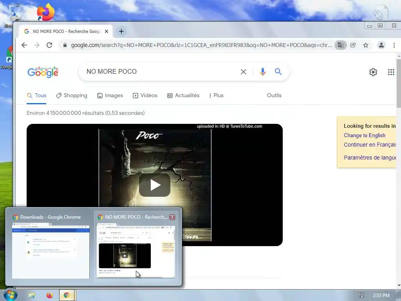Viewport: 401px width, 301px height.
Task: Click the Google holiday logo
Action: (43, 72)
